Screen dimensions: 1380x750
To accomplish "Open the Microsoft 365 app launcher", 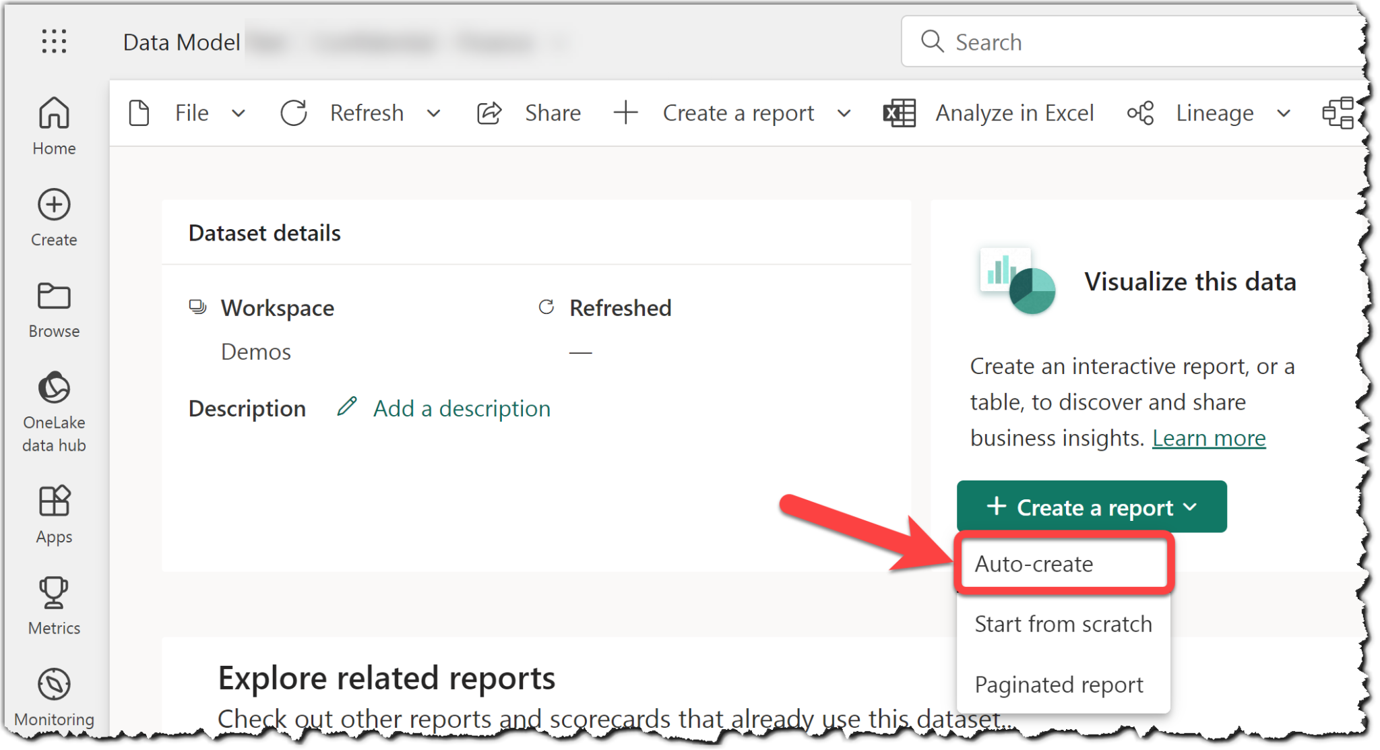I will [53, 41].
